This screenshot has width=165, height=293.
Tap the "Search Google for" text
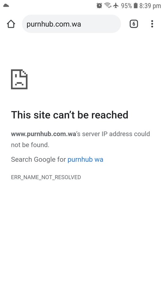pos(38,159)
